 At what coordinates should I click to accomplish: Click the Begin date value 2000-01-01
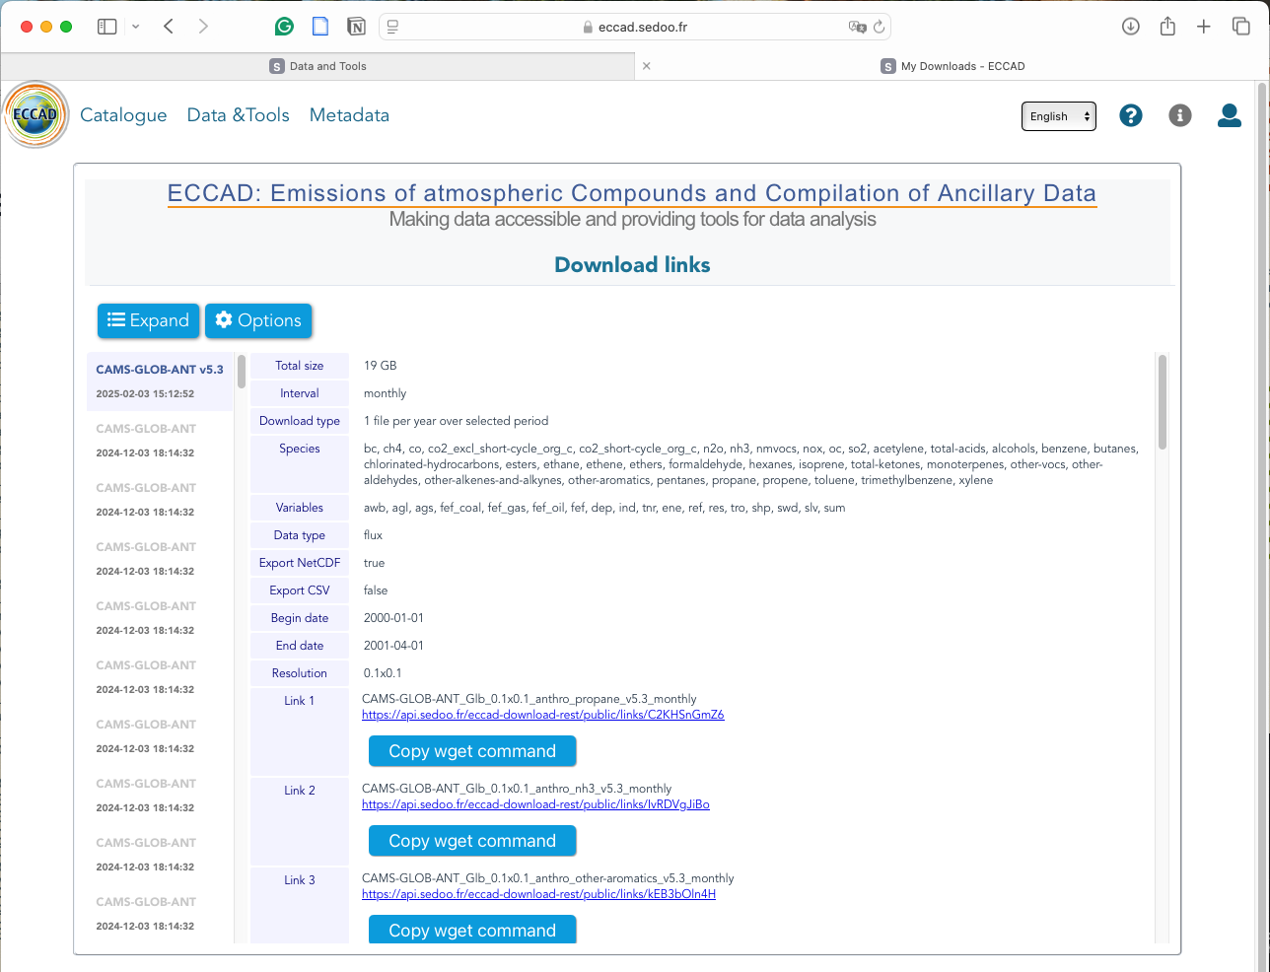[x=393, y=618]
